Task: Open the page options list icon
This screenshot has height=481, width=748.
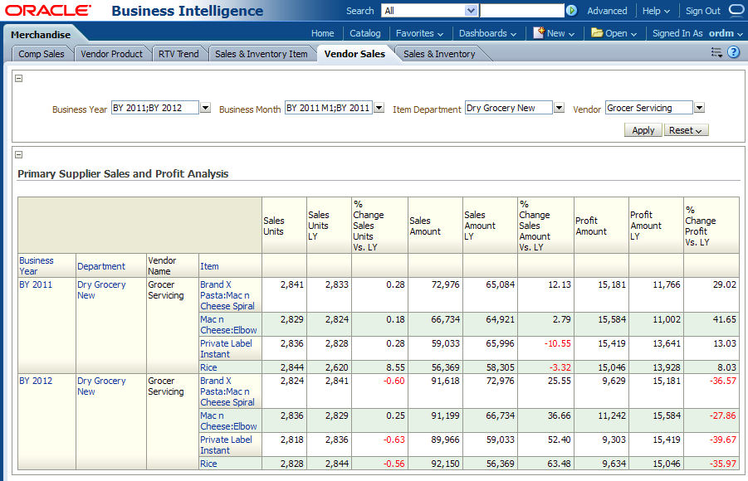Action: pos(716,52)
